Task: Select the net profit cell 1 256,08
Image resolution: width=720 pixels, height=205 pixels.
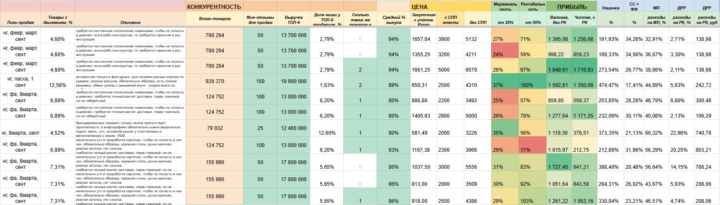Action: tap(584, 35)
